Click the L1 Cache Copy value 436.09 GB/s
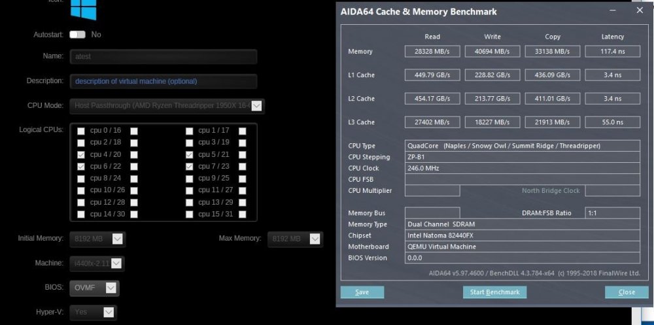Viewport: 654px width, 325px height. 553,75
